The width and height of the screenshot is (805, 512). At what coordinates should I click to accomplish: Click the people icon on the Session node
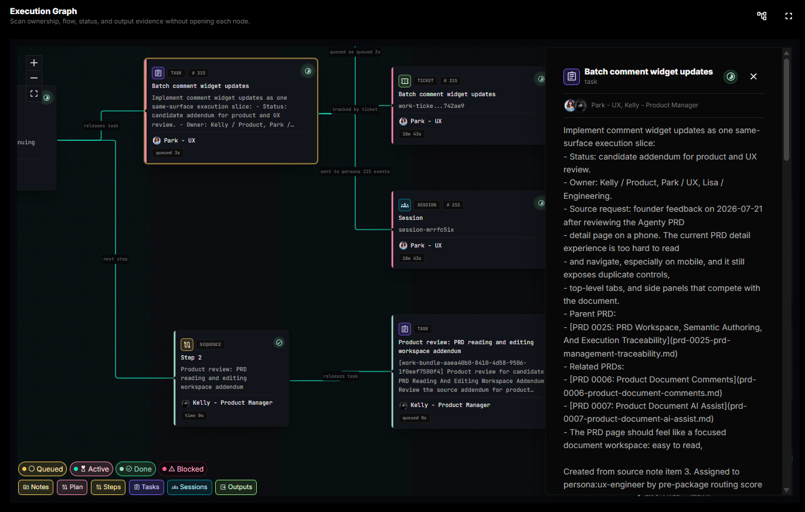pos(405,205)
